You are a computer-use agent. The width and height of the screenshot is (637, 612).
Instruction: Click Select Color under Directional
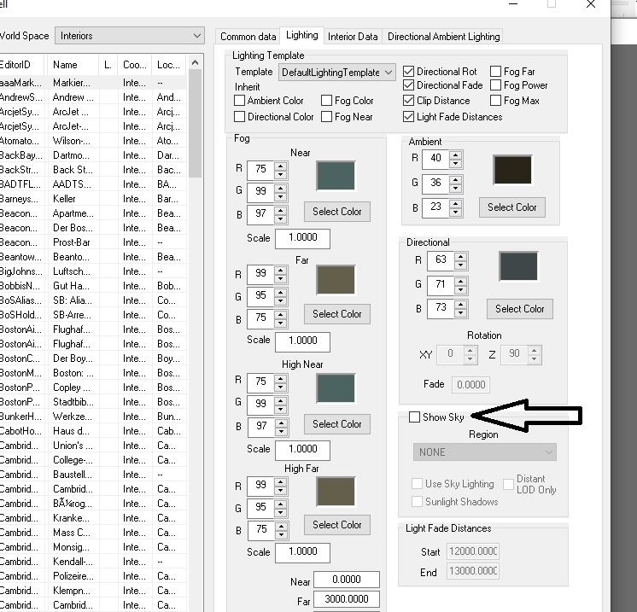pos(520,309)
